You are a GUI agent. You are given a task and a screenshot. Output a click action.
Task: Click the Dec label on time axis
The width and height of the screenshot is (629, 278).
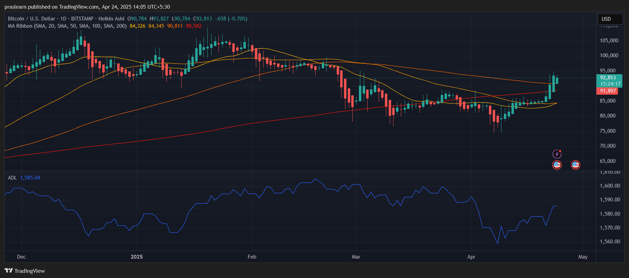tap(21, 257)
